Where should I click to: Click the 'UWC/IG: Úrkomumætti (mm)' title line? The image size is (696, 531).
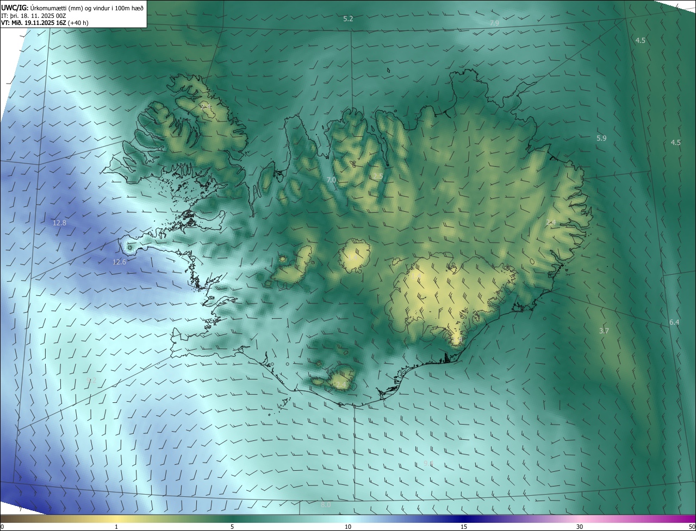[x=73, y=8]
